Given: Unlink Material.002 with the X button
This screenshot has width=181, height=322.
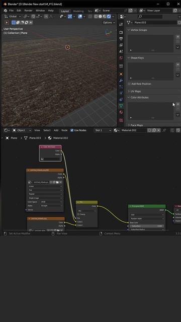Looking at the screenshot, I should [158, 130].
